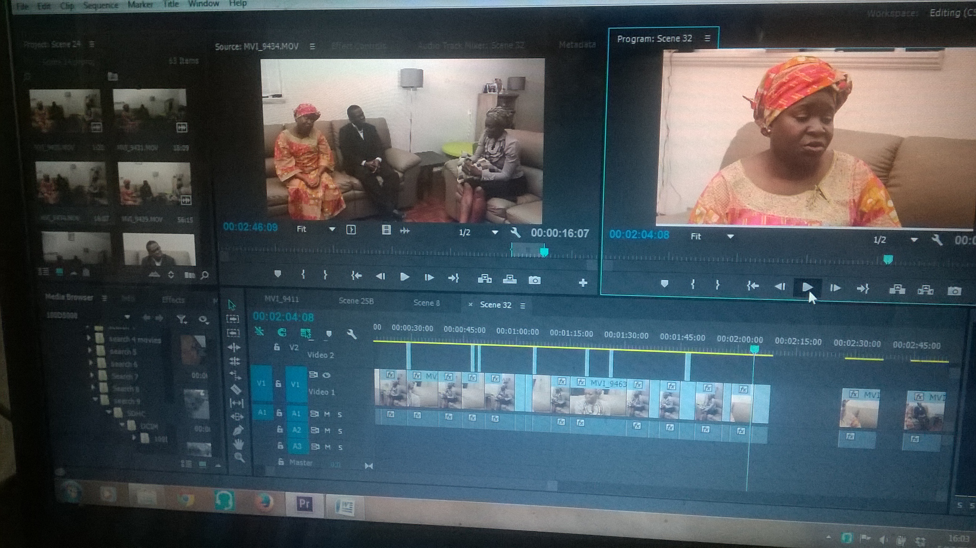The width and height of the screenshot is (976, 548).
Task: Open Premiere Pro from Windows taskbar
Action: pos(304,503)
